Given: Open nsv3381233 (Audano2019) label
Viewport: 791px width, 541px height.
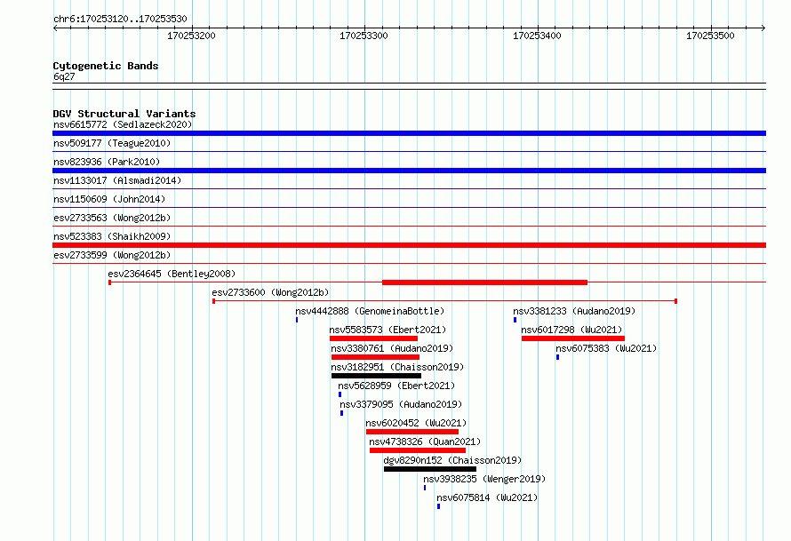Looking at the screenshot, I should [x=574, y=311].
